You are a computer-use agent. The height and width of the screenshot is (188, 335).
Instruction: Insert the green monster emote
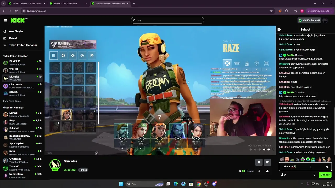pyautogui.click(x=313, y=160)
